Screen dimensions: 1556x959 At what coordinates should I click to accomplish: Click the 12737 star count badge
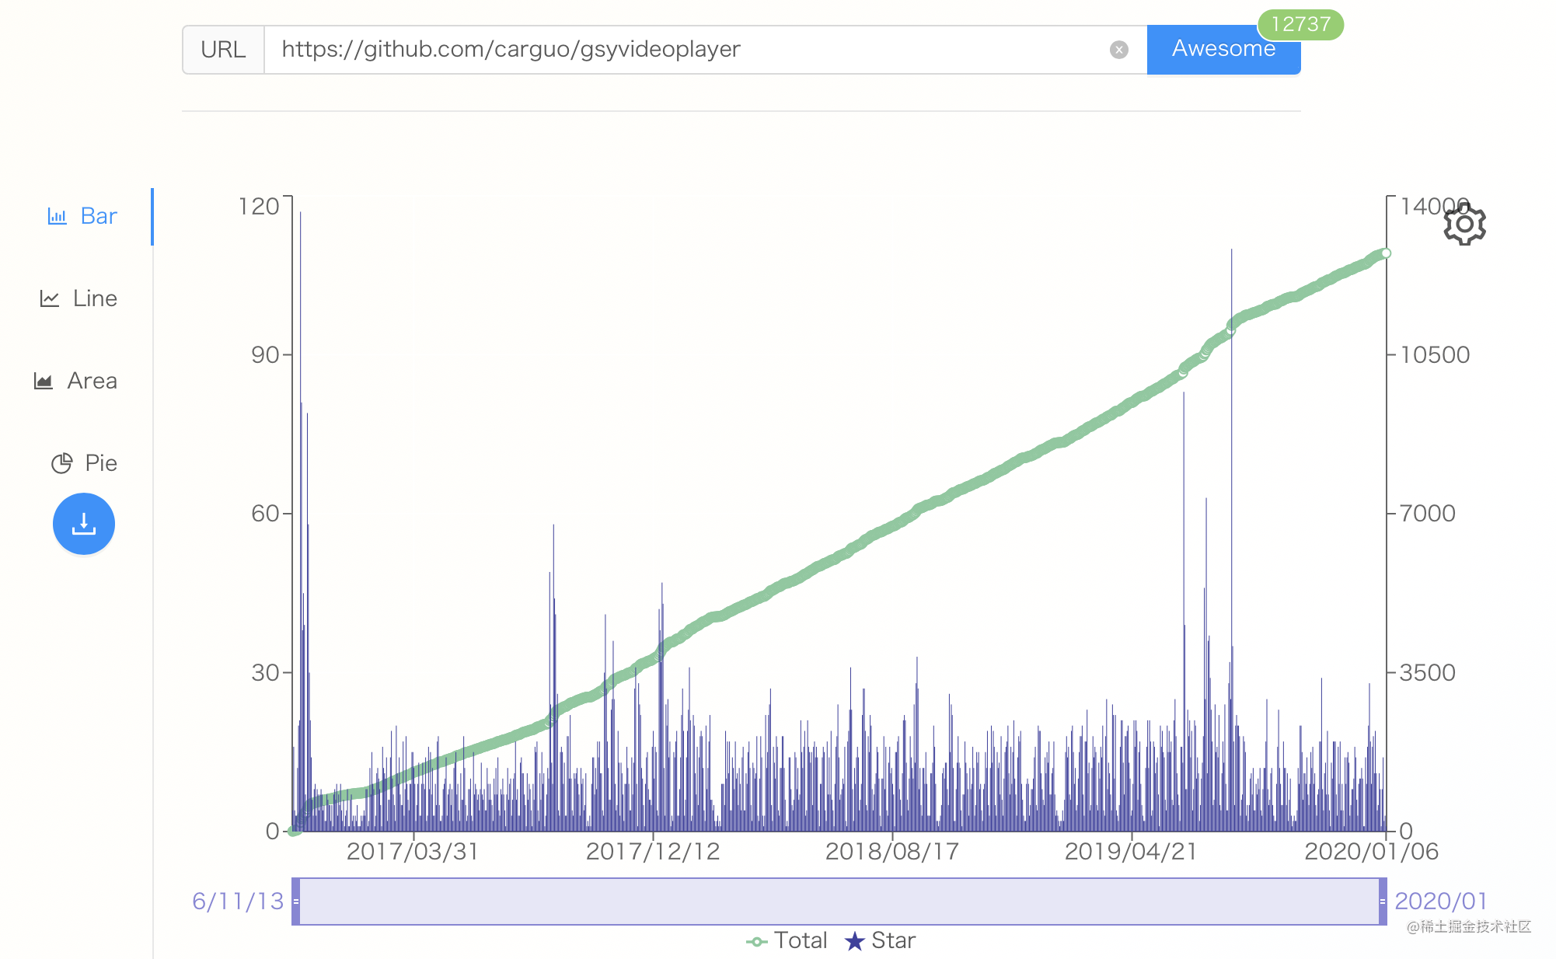[x=1300, y=24]
